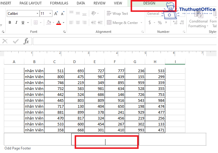
Task: Open Font dialog launcher
Action: click(x=64, y=32)
